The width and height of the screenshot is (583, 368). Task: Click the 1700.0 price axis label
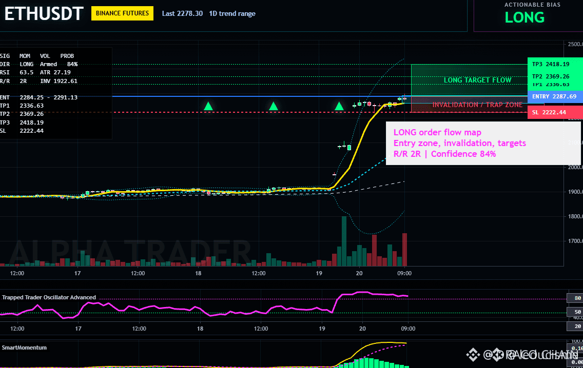click(575, 240)
